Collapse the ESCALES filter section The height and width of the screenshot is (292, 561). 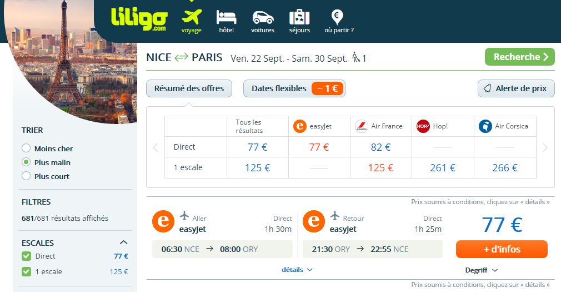pyautogui.click(x=123, y=242)
